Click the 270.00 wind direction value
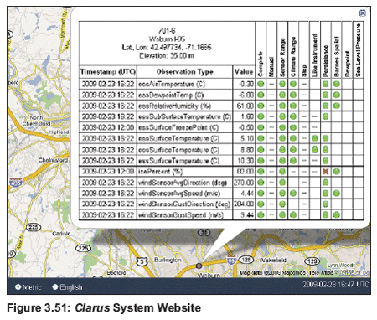This screenshot has width=377, height=320. 244,183
